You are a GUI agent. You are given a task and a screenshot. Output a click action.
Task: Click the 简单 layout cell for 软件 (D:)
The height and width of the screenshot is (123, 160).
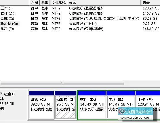click(35, 13)
